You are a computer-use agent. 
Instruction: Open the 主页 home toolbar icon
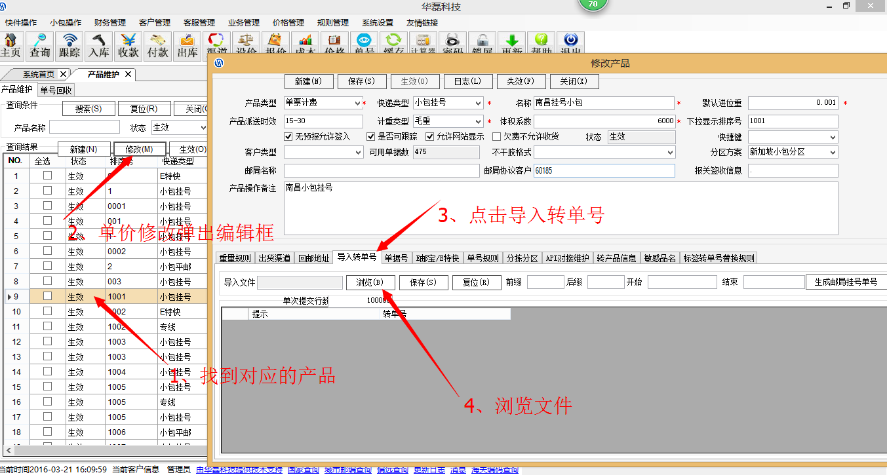[x=11, y=45]
